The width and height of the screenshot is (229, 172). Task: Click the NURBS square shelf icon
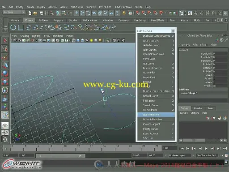click(21, 27)
